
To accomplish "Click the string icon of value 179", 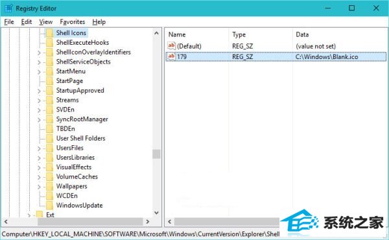I will [x=171, y=56].
